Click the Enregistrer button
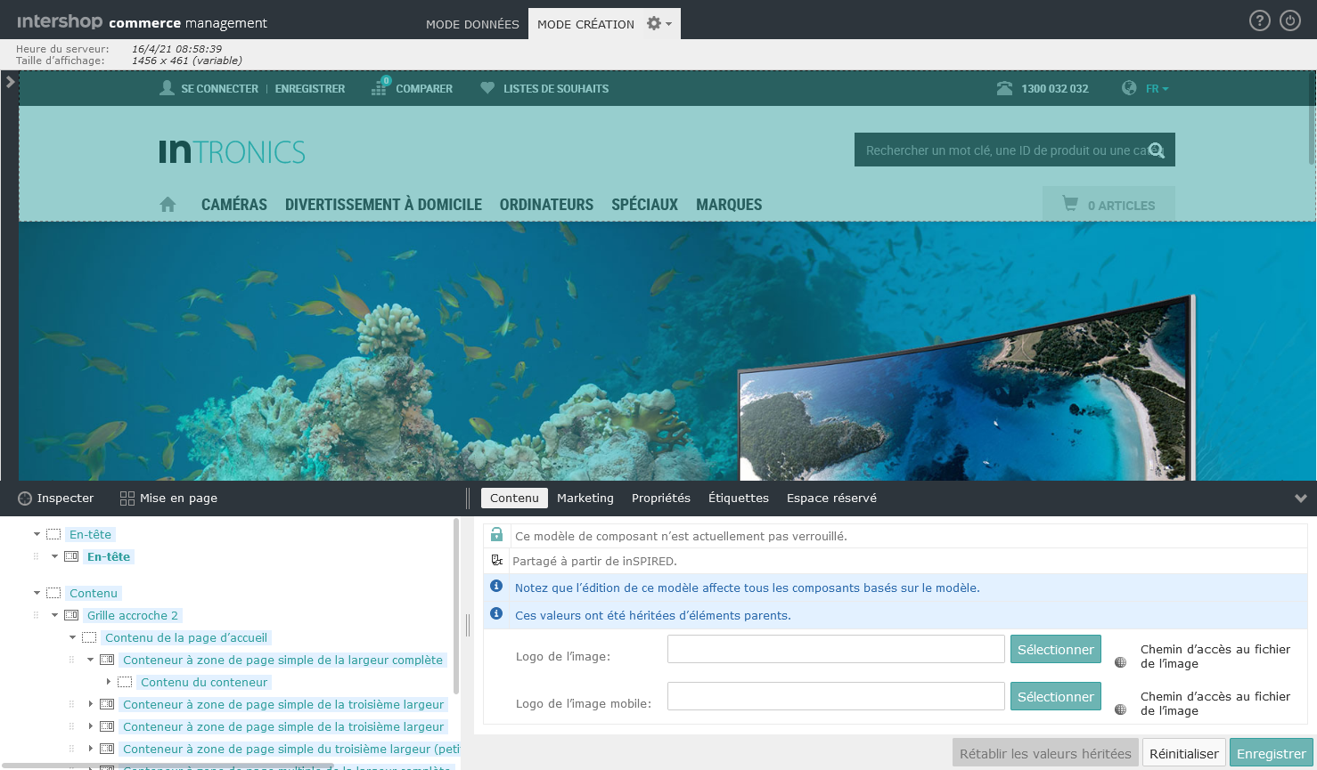1317x770 pixels. [1271, 753]
